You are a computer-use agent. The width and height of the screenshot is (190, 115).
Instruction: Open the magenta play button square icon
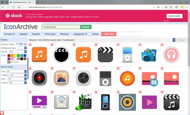pyautogui.click(x=149, y=102)
